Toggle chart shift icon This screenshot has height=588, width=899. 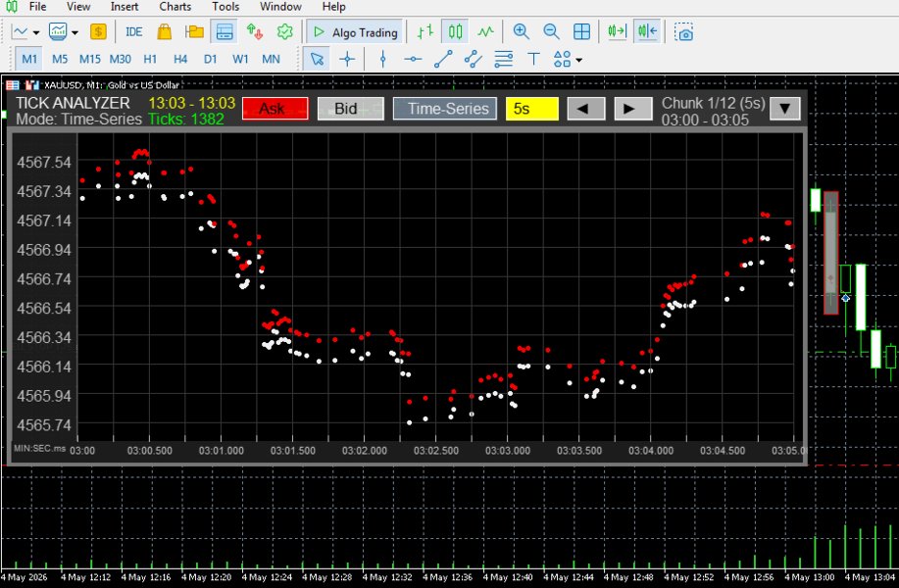pos(647,32)
